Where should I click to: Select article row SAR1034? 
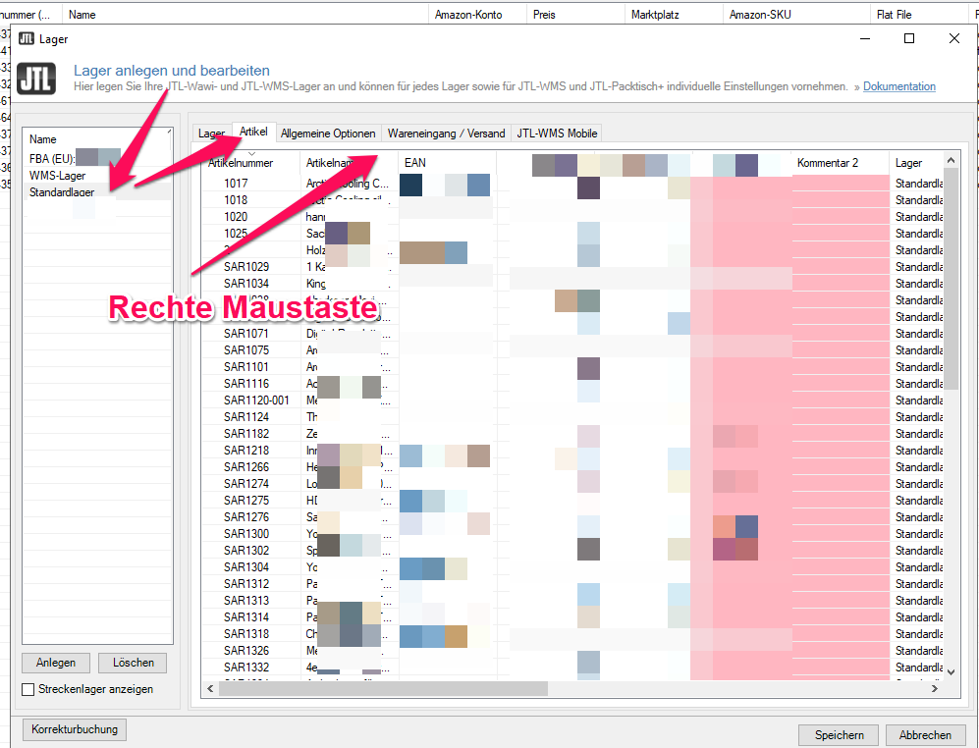571,284
